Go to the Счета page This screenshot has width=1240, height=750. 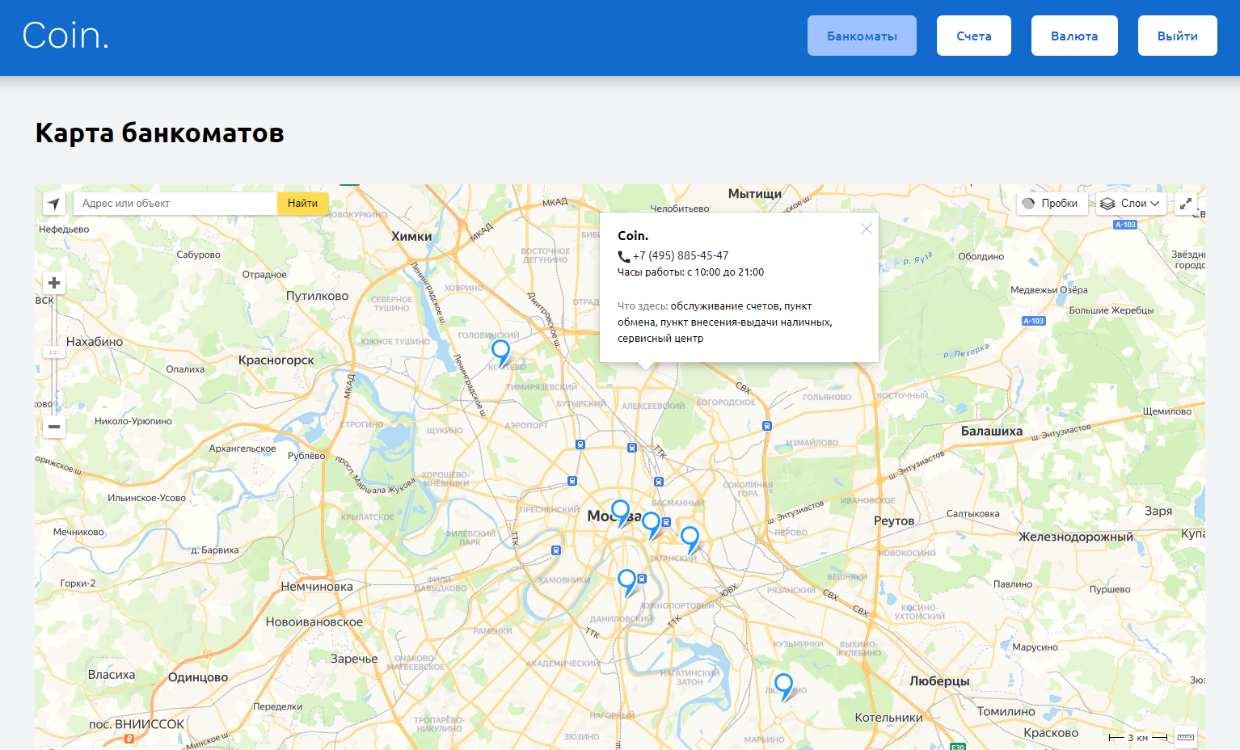[973, 36]
